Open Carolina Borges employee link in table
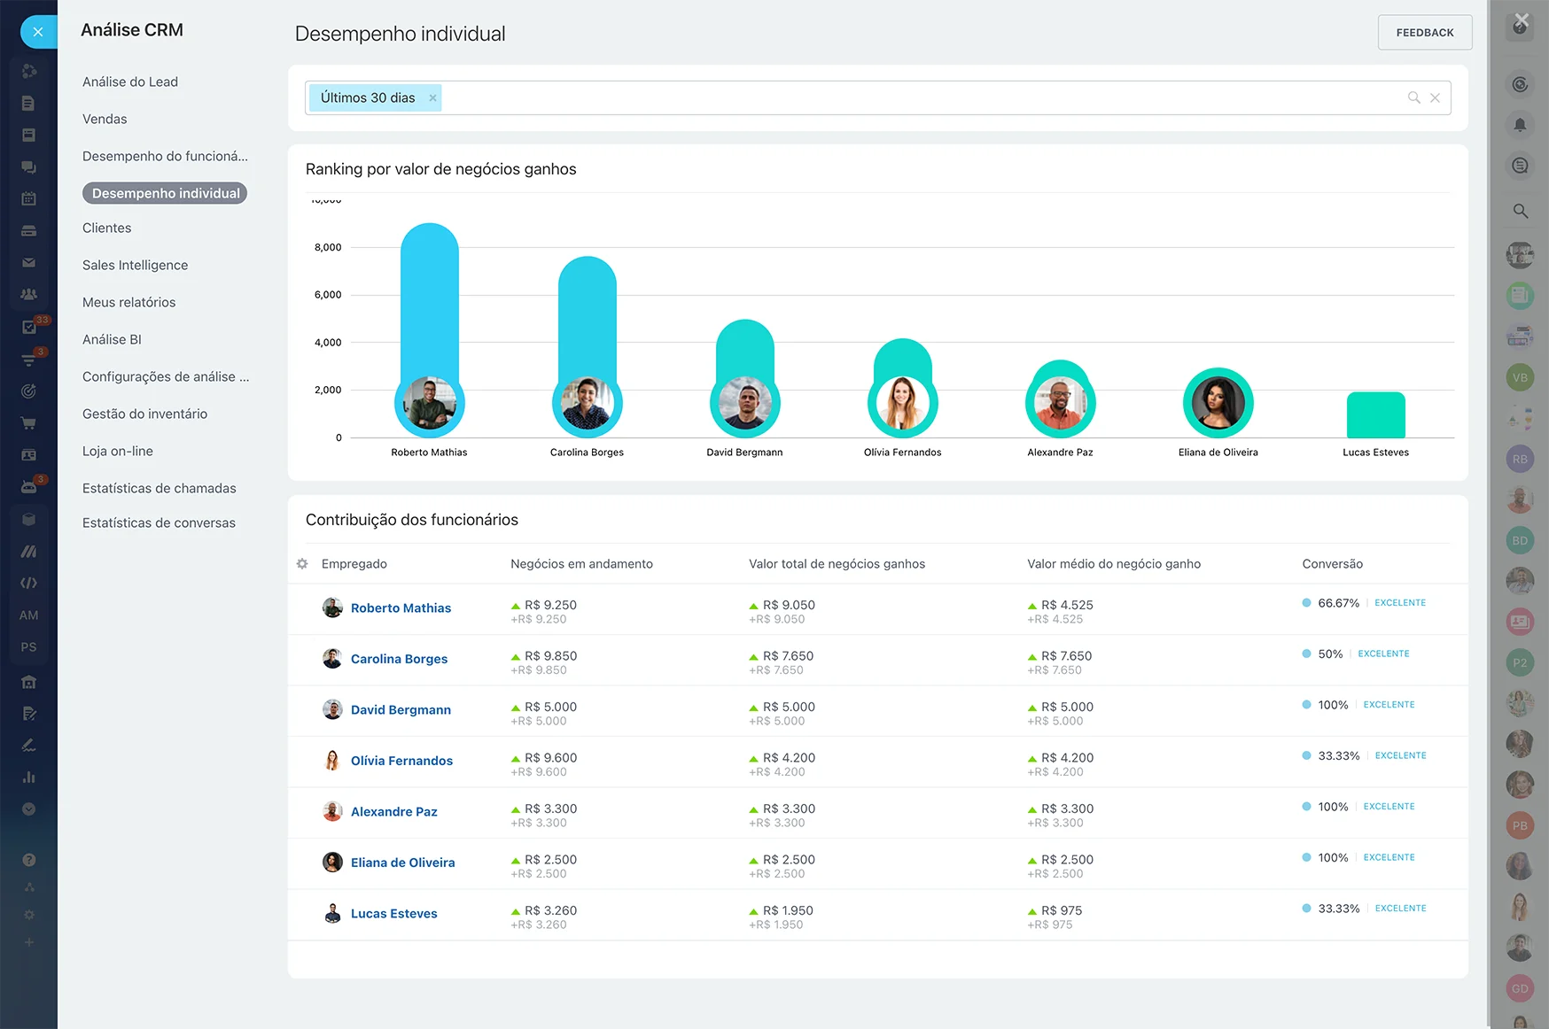 click(x=399, y=659)
